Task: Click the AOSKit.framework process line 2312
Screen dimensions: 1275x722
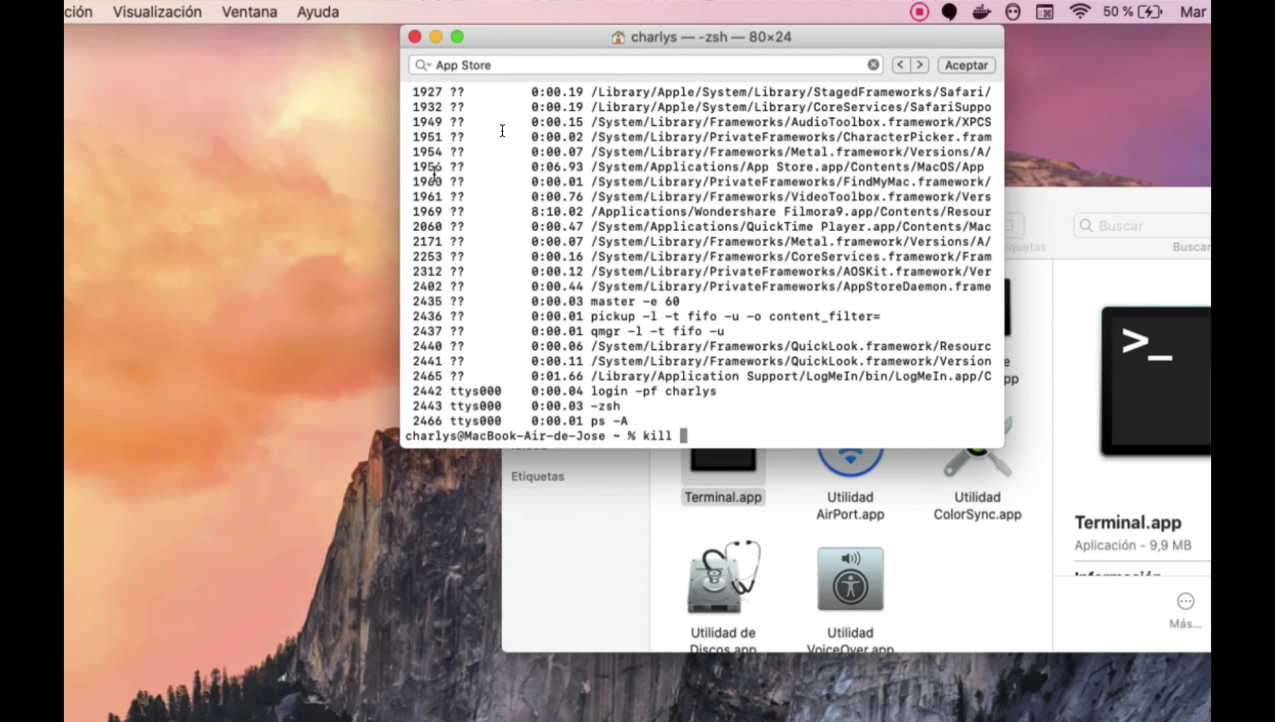Action: pyautogui.click(x=701, y=272)
